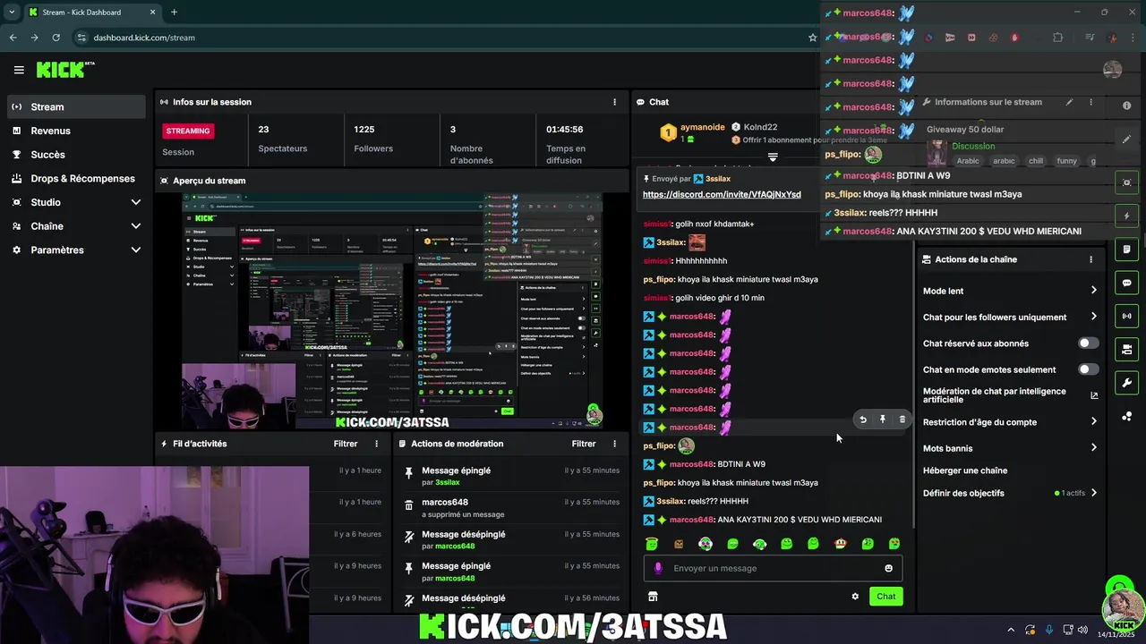
Task: Open chat settings gear icon
Action: coord(855,597)
